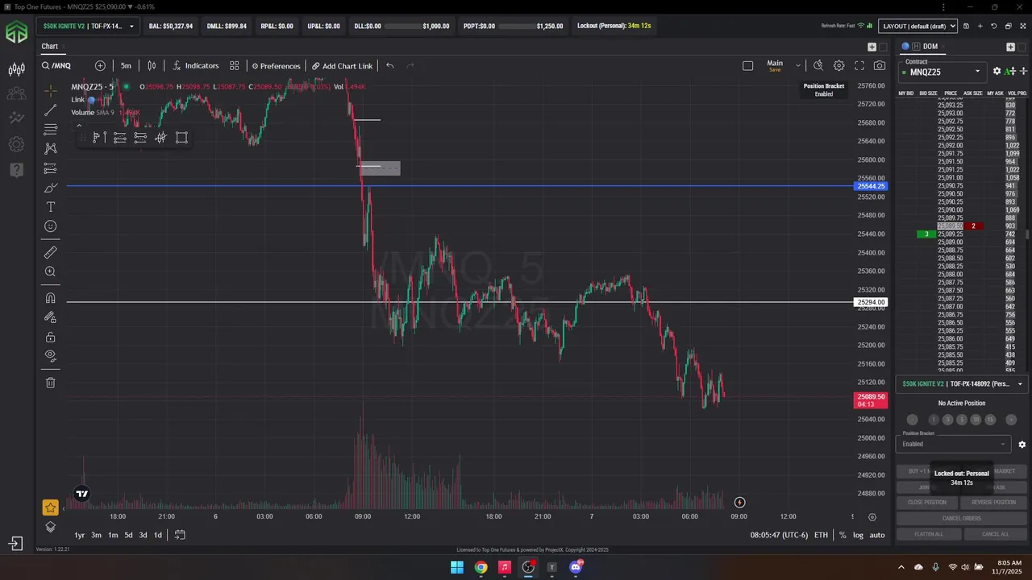The width and height of the screenshot is (1032, 580).
Task: Select the 1yr range option
Action: pyautogui.click(x=80, y=535)
